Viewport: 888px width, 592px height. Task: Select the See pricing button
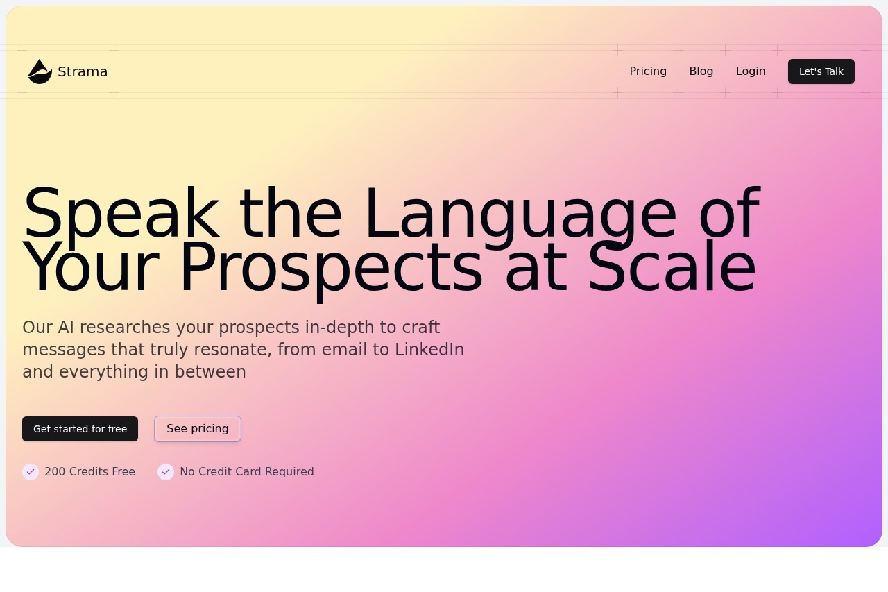click(198, 429)
